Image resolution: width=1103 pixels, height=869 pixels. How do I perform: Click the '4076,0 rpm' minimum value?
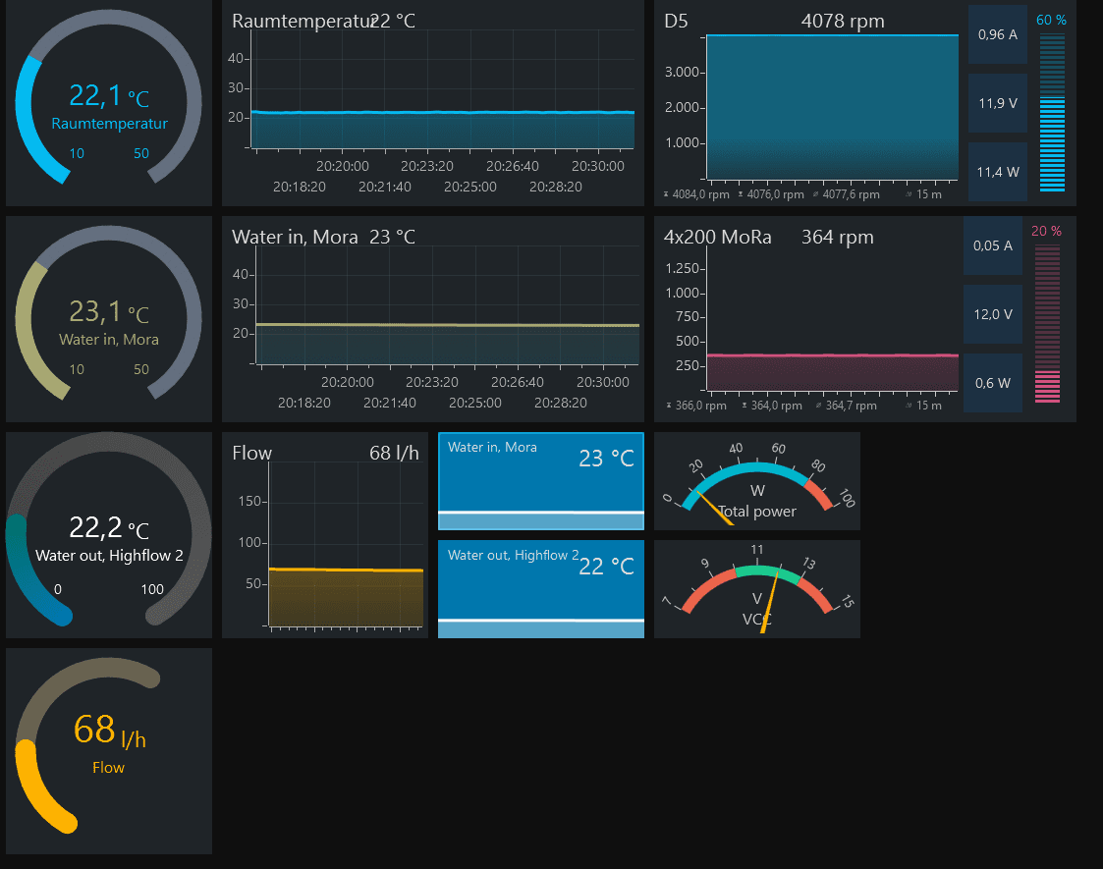tap(775, 194)
